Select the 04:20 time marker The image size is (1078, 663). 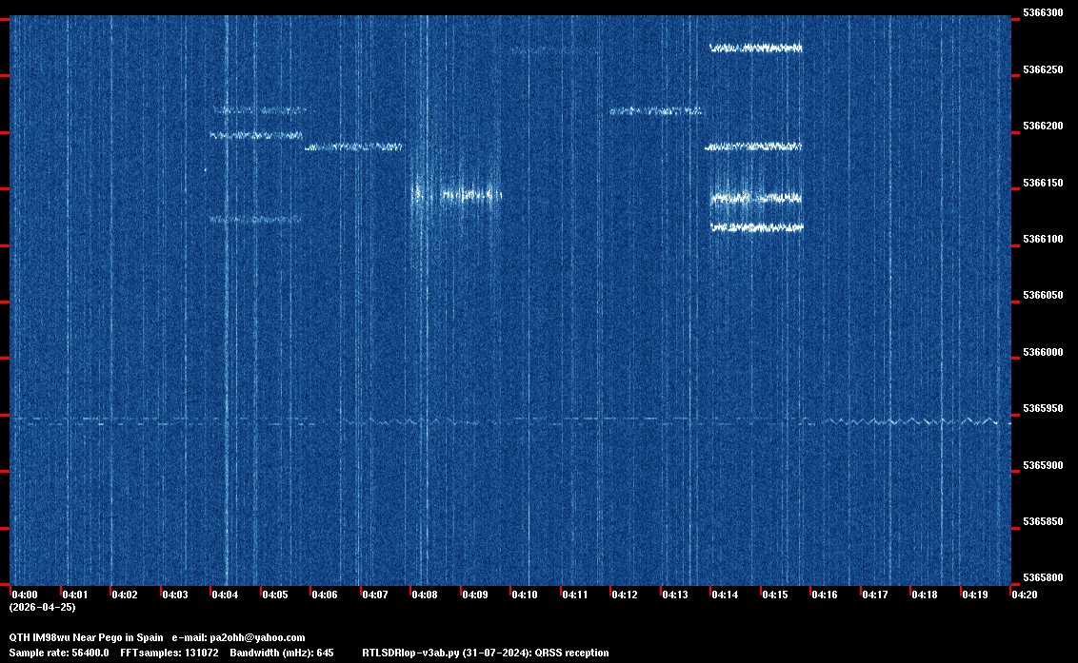[1025, 595]
